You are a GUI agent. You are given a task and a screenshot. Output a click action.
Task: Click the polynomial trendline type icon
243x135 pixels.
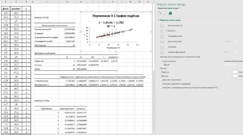(x=162, y=42)
